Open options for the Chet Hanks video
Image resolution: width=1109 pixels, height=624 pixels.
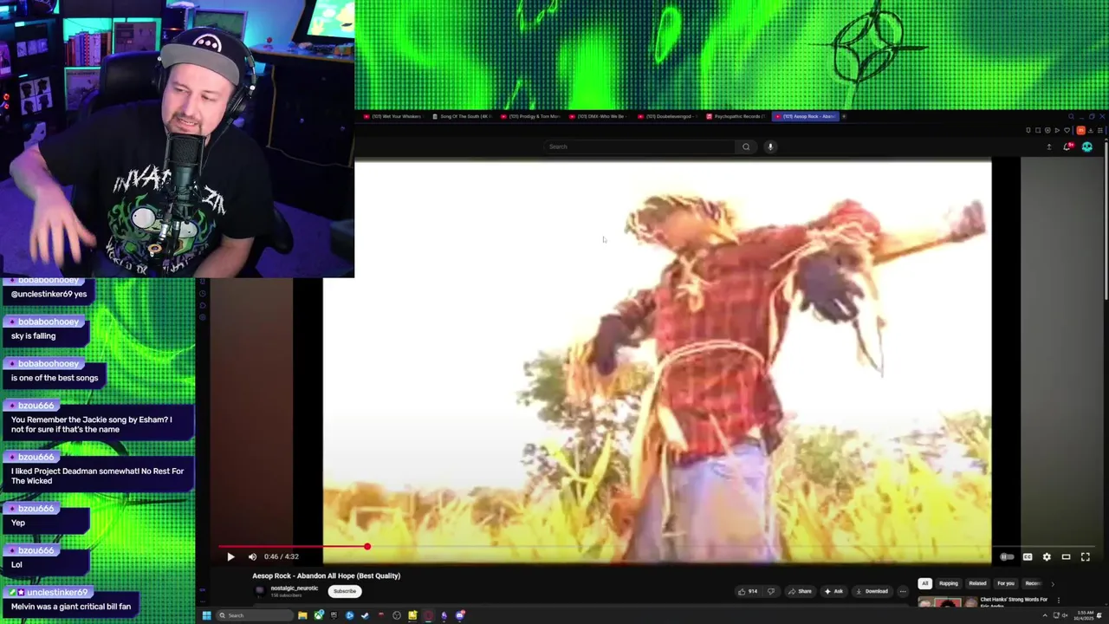click(1058, 600)
